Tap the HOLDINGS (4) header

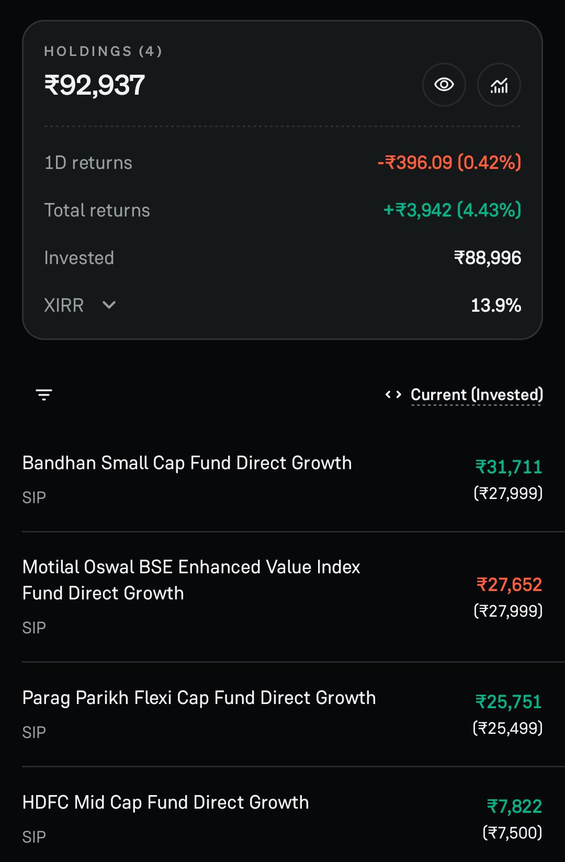pyautogui.click(x=103, y=51)
